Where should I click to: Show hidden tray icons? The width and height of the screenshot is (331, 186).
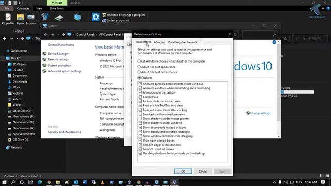pos(274,182)
